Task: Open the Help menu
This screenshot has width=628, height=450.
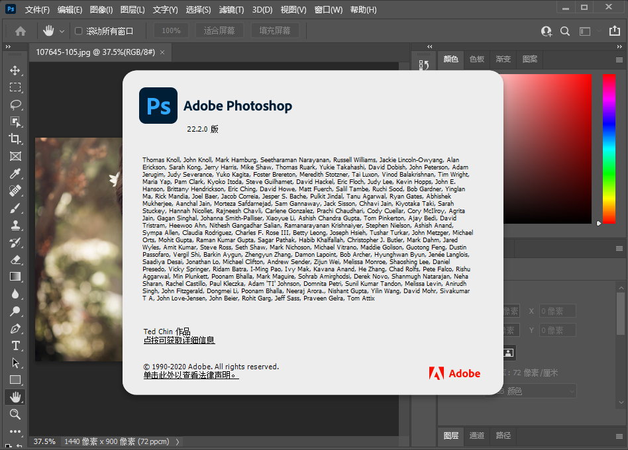Action: click(x=363, y=10)
